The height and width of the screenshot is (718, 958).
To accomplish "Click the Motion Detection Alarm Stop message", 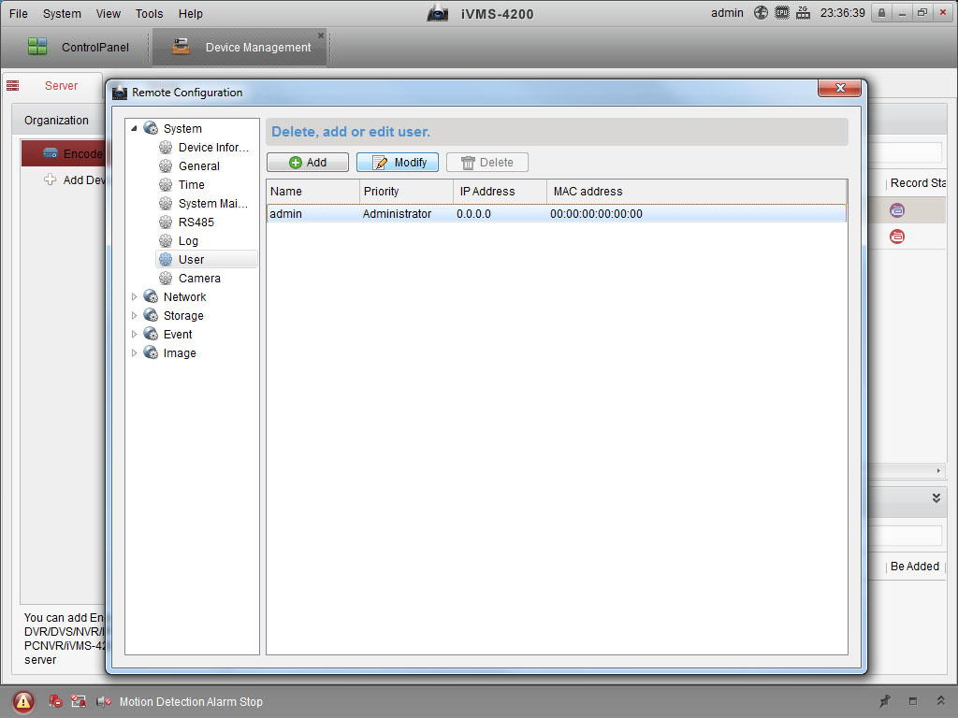I will click(x=191, y=701).
